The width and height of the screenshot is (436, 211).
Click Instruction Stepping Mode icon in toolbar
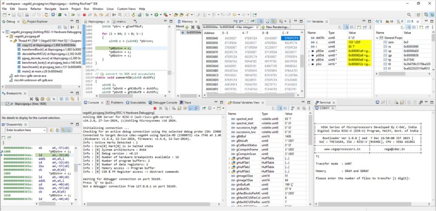click(x=114, y=14)
